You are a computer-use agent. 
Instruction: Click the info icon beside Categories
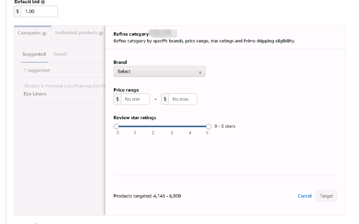pyautogui.click(x=44, y=33)
